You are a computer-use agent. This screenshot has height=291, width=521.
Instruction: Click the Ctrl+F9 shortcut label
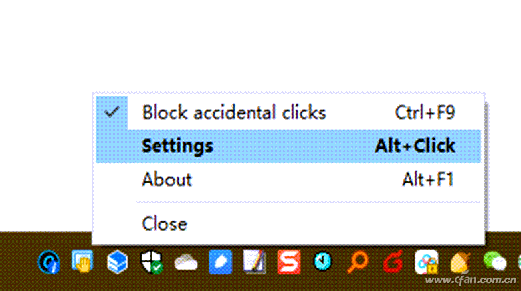click(425, 113)
